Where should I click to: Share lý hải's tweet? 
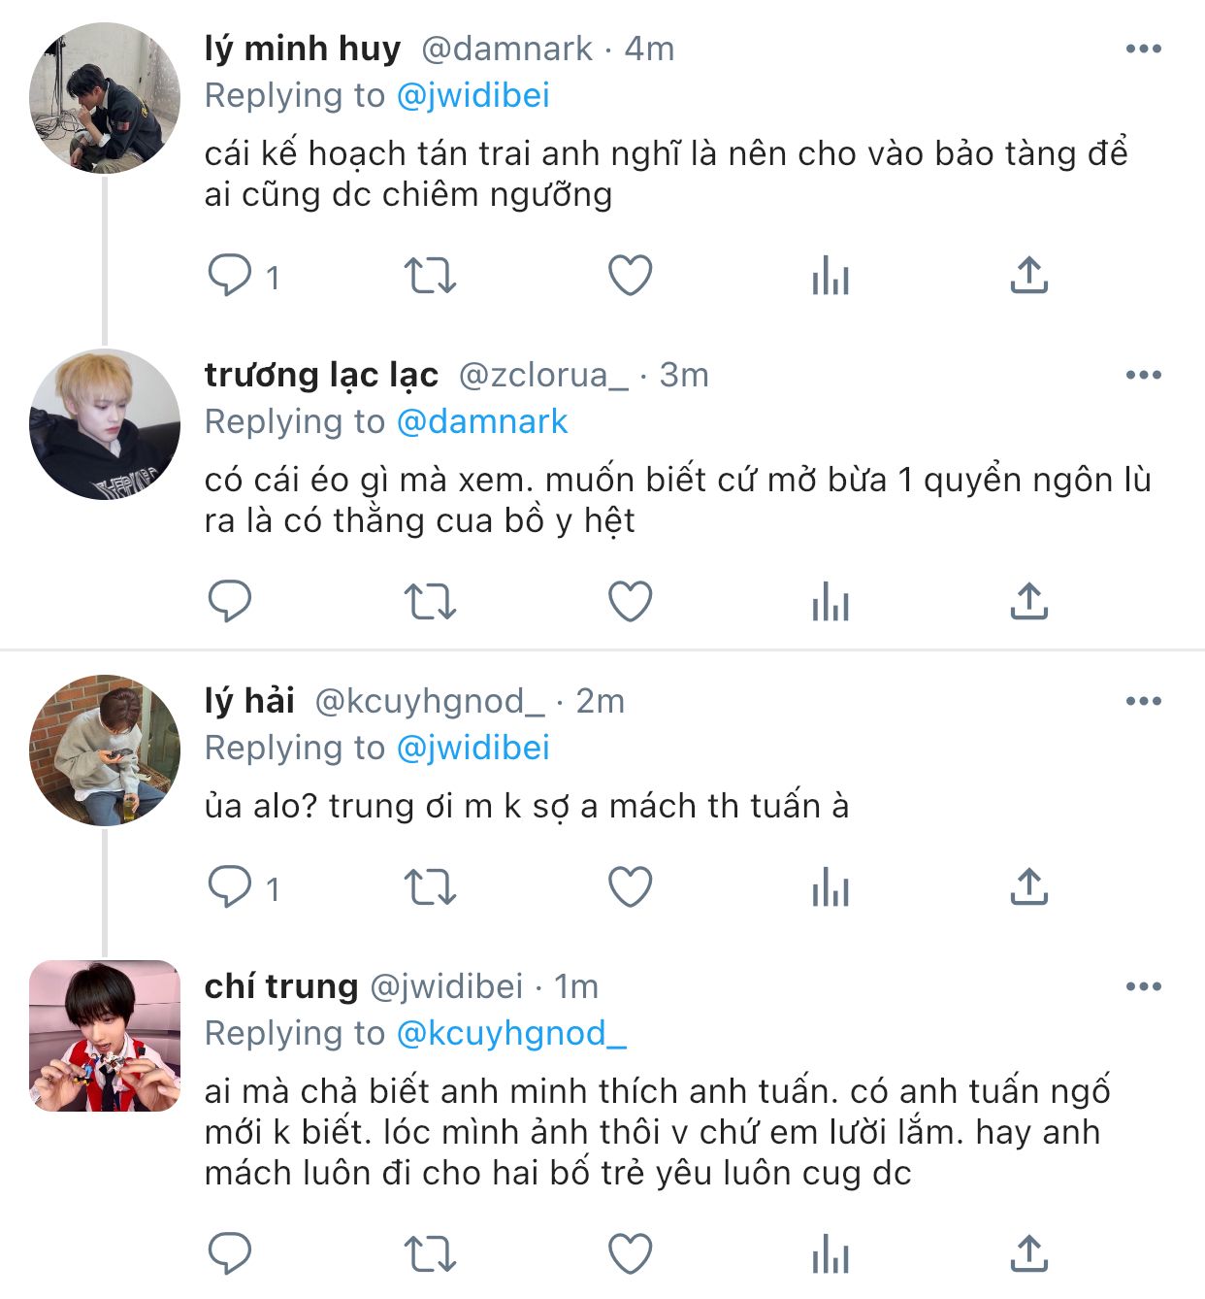point(1028,887)
